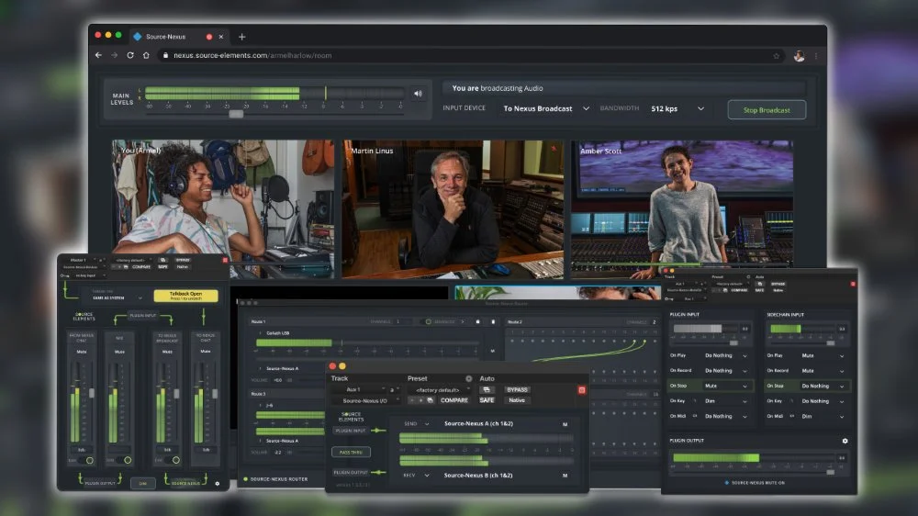Go back in the browser

point(98,55)
